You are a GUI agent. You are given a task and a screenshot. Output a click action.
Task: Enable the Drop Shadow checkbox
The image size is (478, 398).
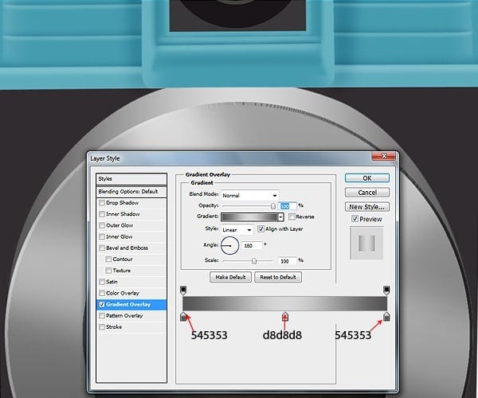[x=102, y=203]
